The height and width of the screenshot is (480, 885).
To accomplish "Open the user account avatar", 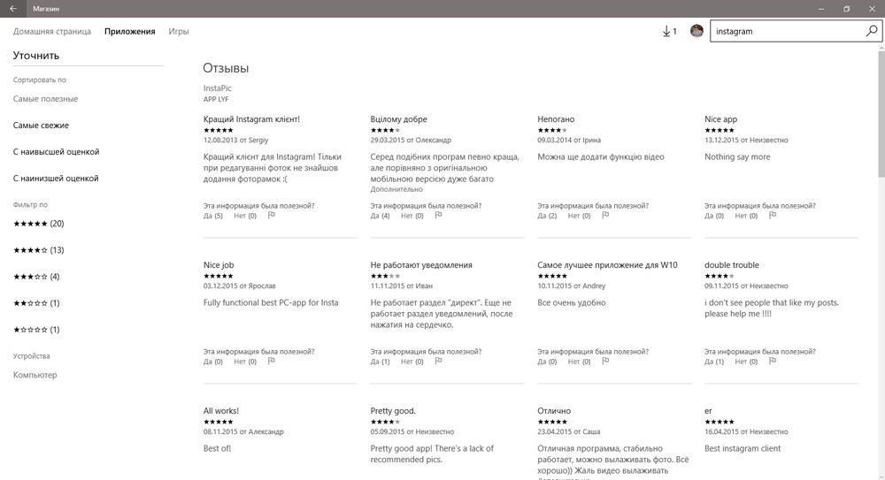I will 696,31.
